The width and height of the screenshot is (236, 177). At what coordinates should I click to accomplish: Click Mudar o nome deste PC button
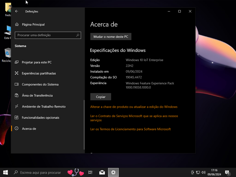pyautogui.click(x=111, y=37)
